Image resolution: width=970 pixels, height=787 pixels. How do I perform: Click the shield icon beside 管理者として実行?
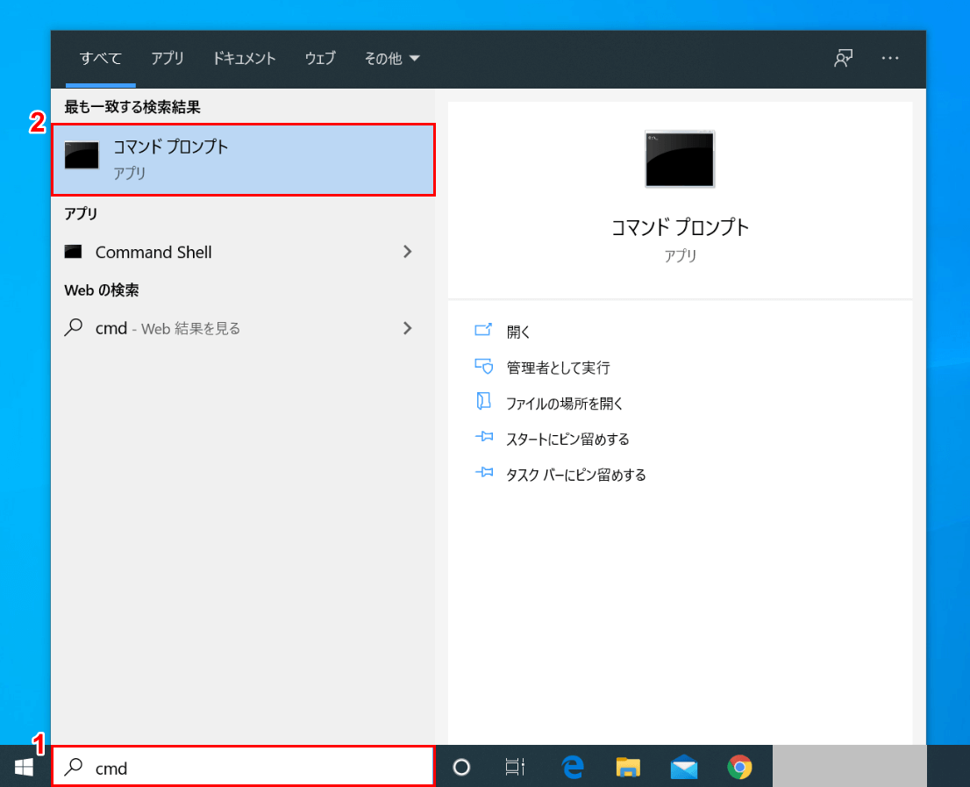coord(484,366)
